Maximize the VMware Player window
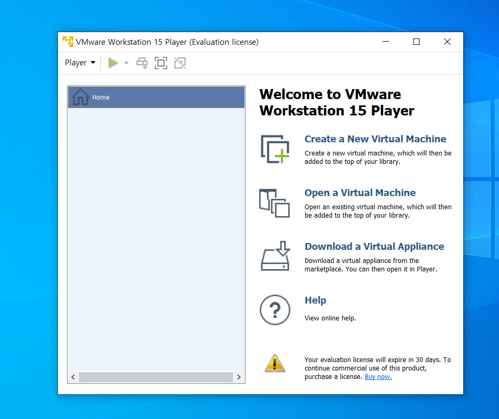 point(416,42)
